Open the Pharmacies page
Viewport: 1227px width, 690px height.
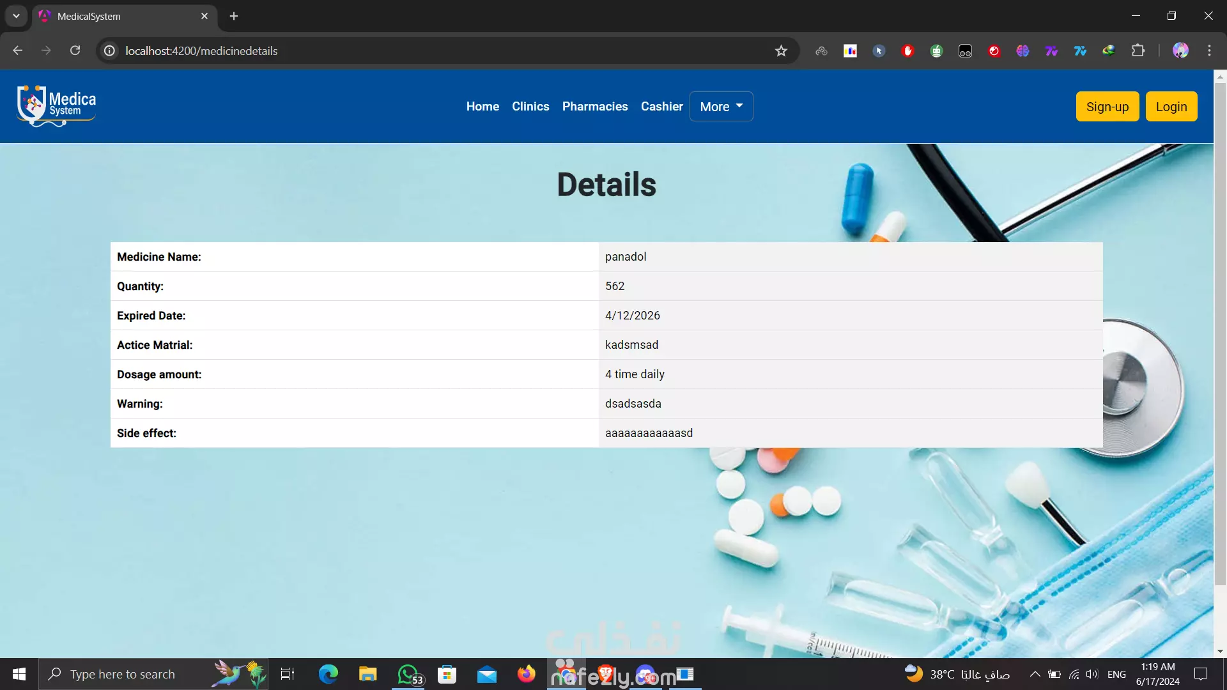click(x=595, y=107)
